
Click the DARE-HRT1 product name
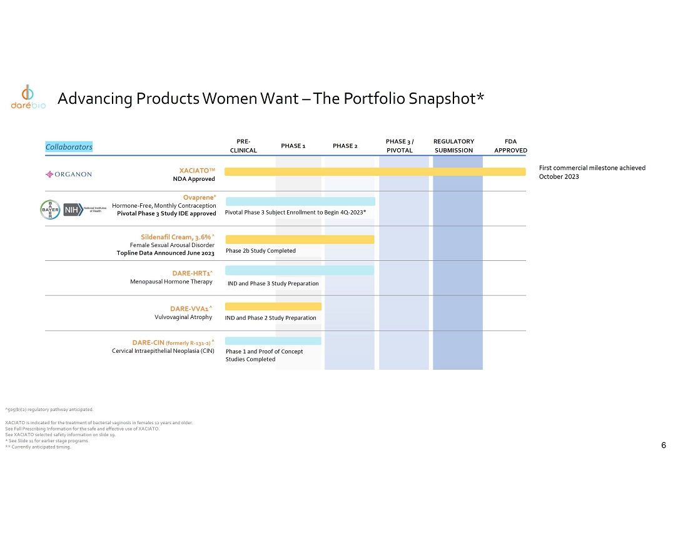click(192, 273)
